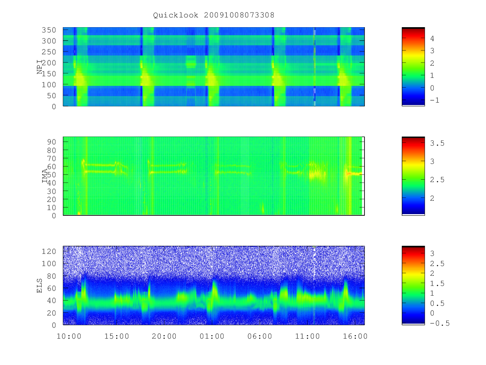The height and width of the screenshot is (365, 486).
Task: Select the NPI spectrogram panel
Action: 214,67
